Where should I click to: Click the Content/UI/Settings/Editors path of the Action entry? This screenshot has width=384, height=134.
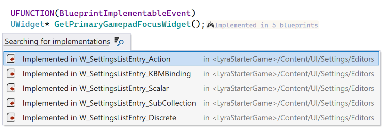click(325, 59)
